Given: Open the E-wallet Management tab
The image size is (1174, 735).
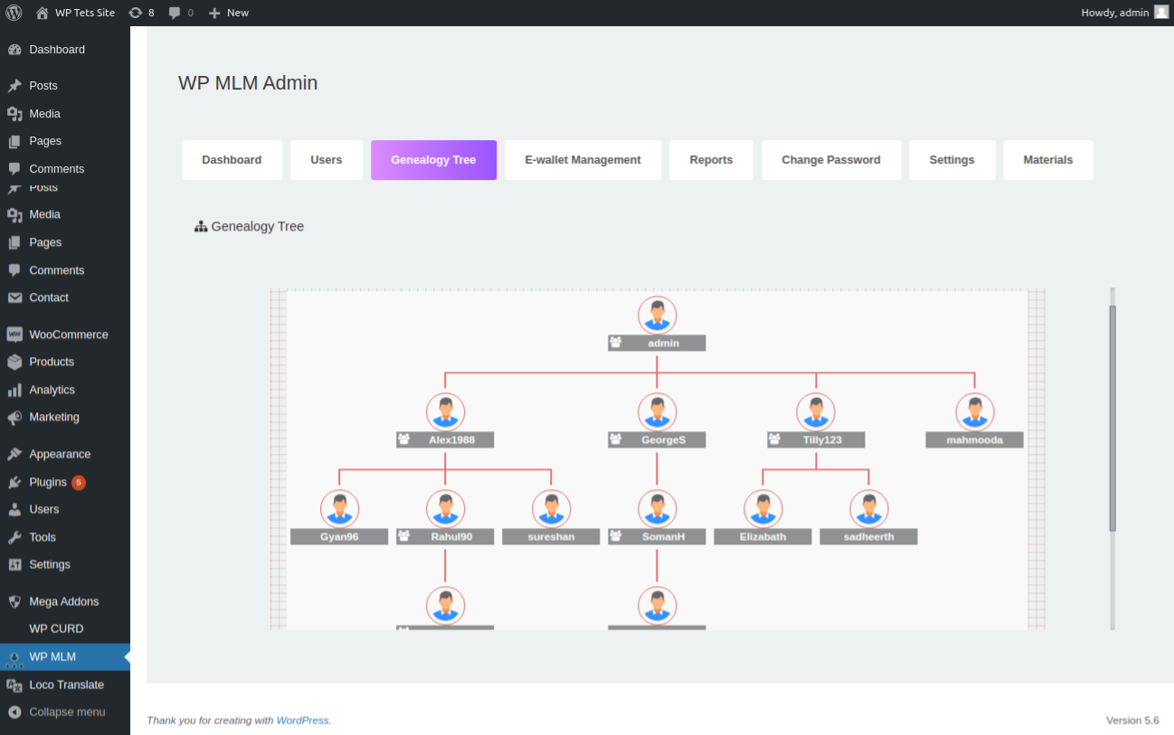Looking at the screenshot, I should coord(582,160).
